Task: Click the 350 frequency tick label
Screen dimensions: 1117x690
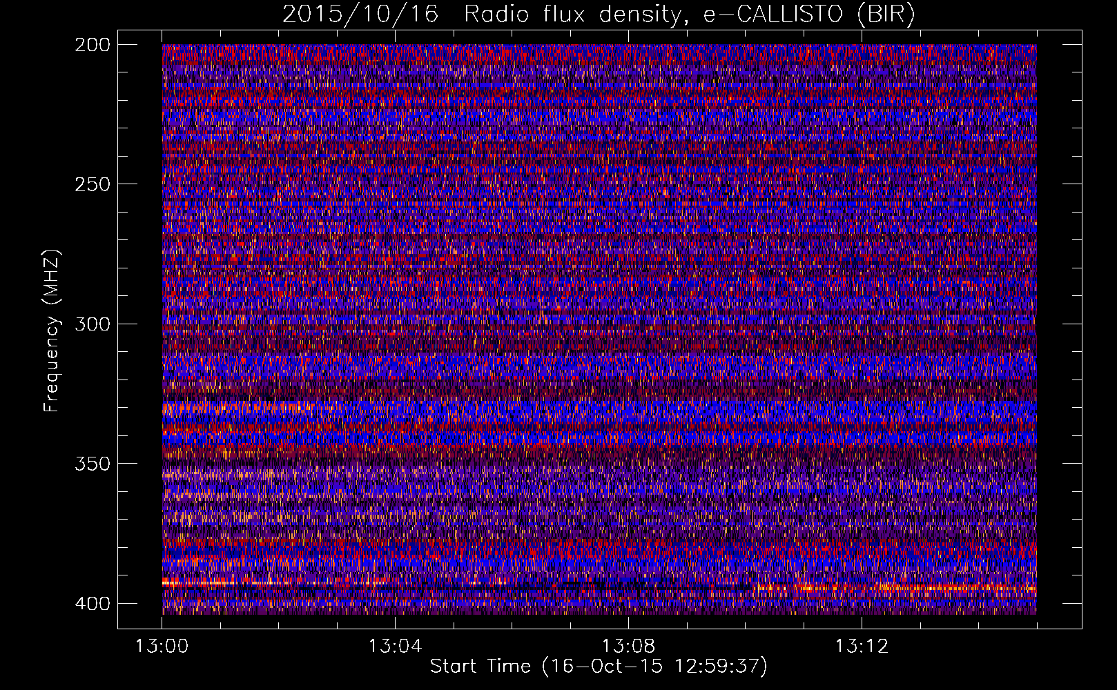Action: (x=92, y=463)
